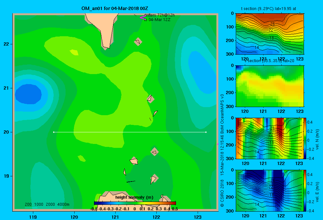Image resolution: width=323 pixels, height=220 pixels.
Task: Click the '120' longitude label under the salinity section
Action: (x=245, y=111)
